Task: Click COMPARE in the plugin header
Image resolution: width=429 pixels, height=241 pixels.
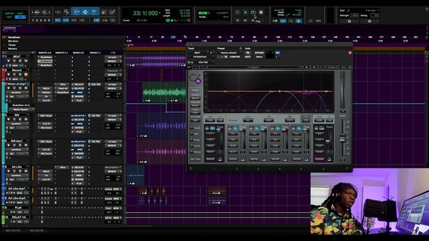Action: tap(235, 57)
